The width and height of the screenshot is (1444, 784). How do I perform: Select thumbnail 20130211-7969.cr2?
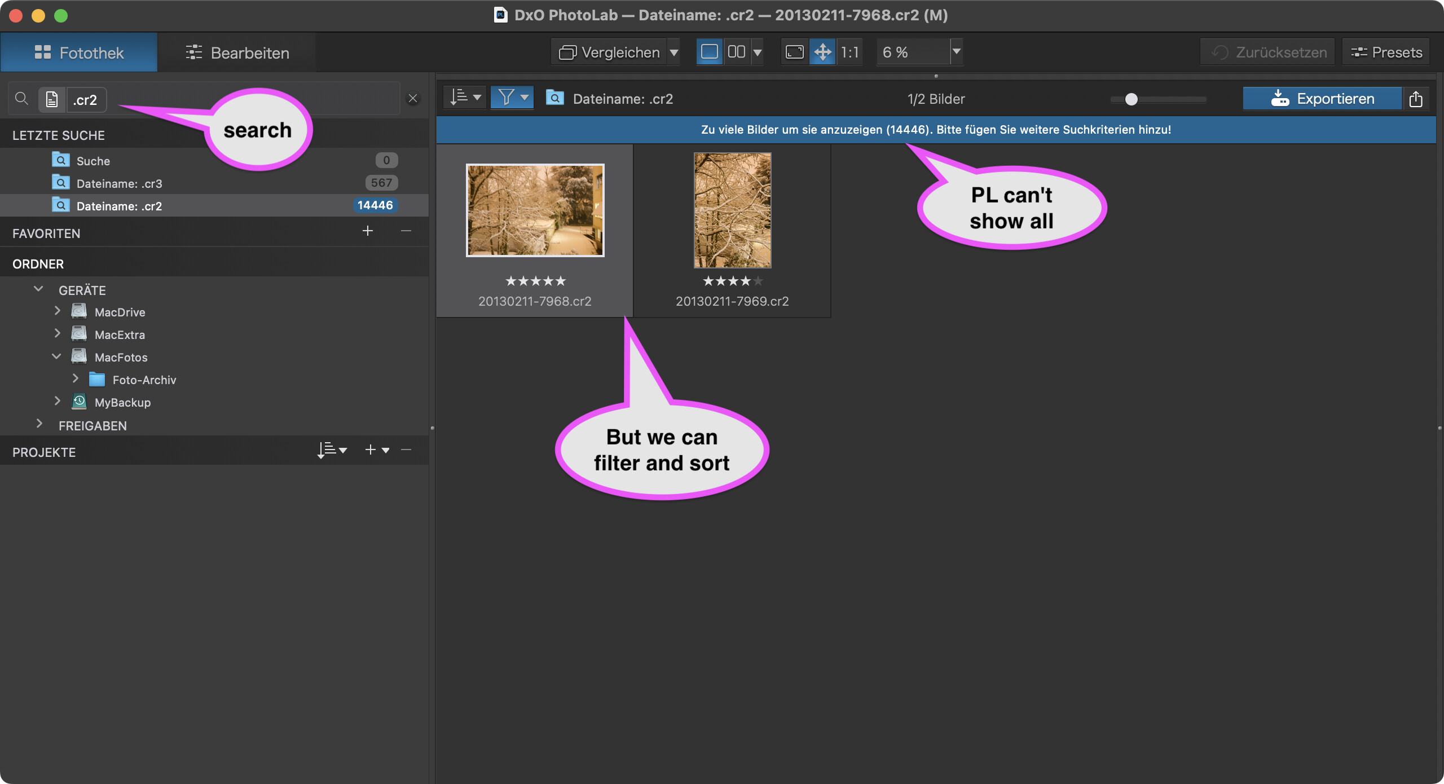click(732, 211)
